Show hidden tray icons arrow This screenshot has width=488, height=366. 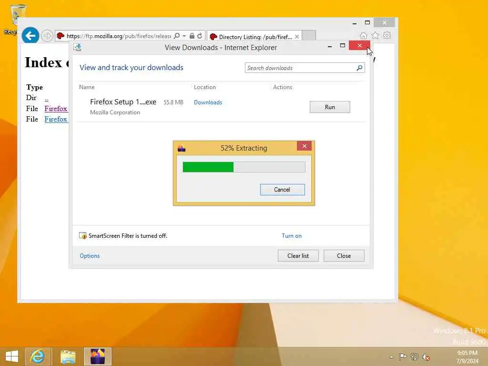391,357
